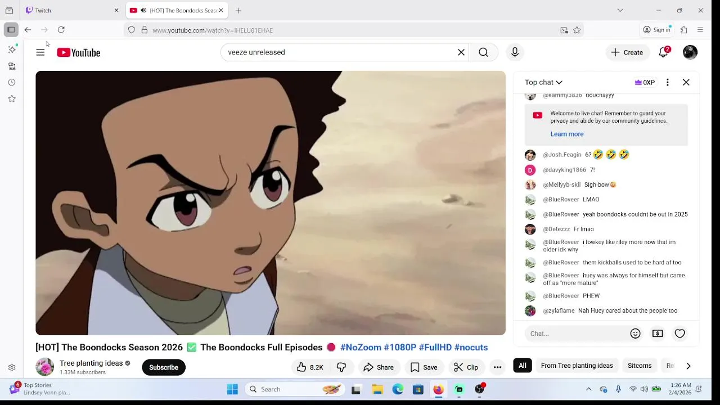Send a heart reaction in chat

(679, 334)
